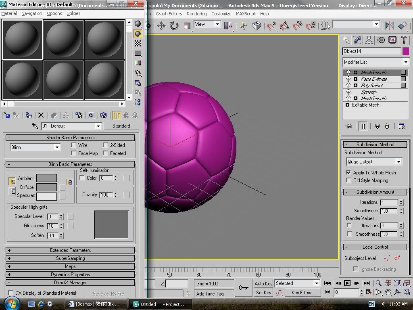Open the Hierarchy panel tab
Screen dimensions: 413x310
[x=369, y=40]
